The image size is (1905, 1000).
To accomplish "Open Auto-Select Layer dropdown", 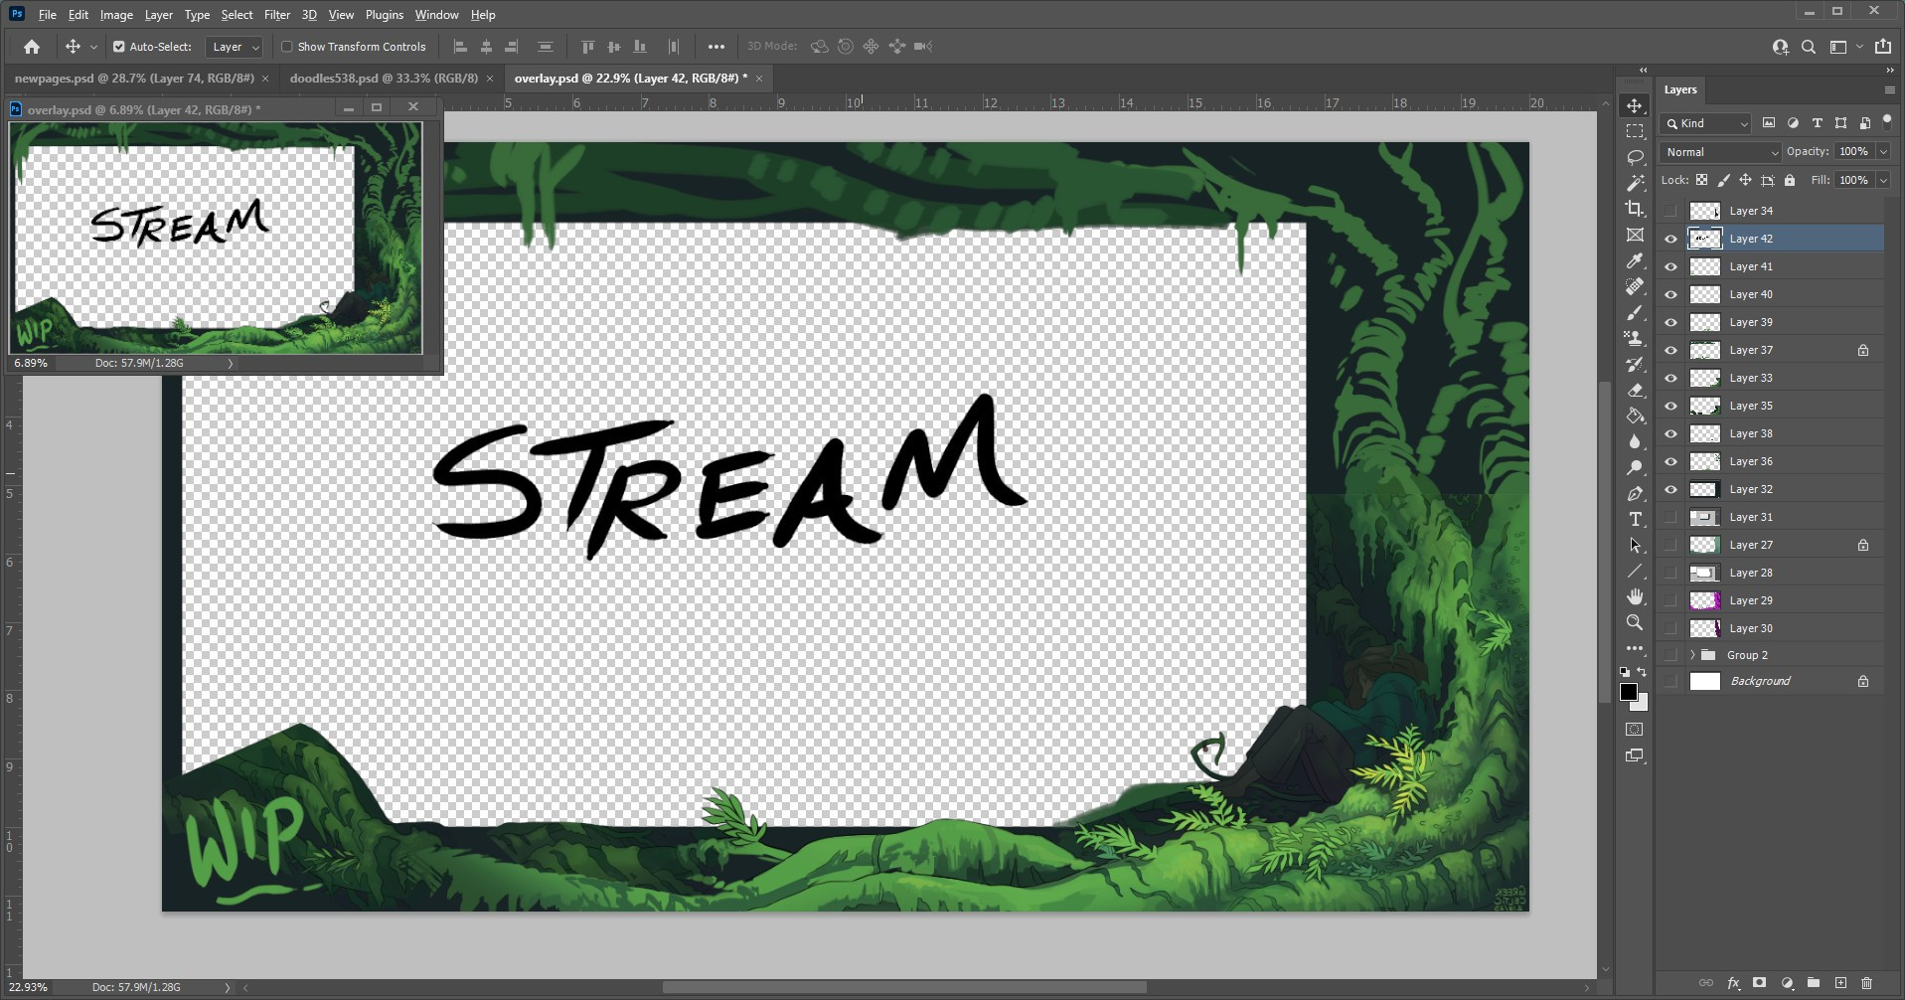I will [x=235, y=47].
